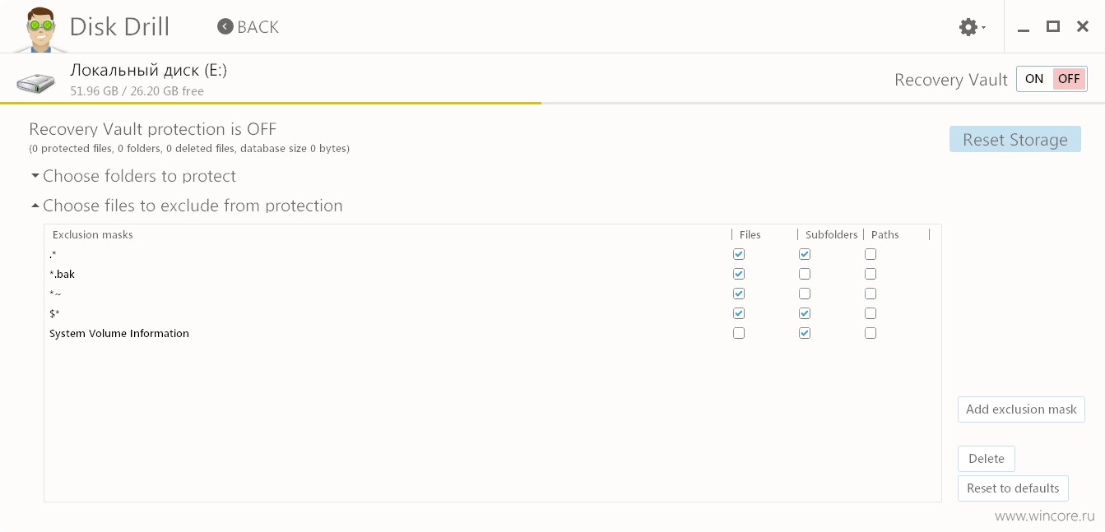This screenshot has height=532, width=1105.
Task: Turn Recovery Vault ON
Action: [1034, 79]
